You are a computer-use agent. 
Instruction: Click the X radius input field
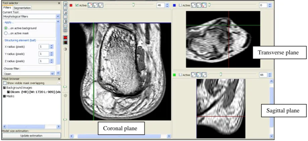(x=44, y=46)
